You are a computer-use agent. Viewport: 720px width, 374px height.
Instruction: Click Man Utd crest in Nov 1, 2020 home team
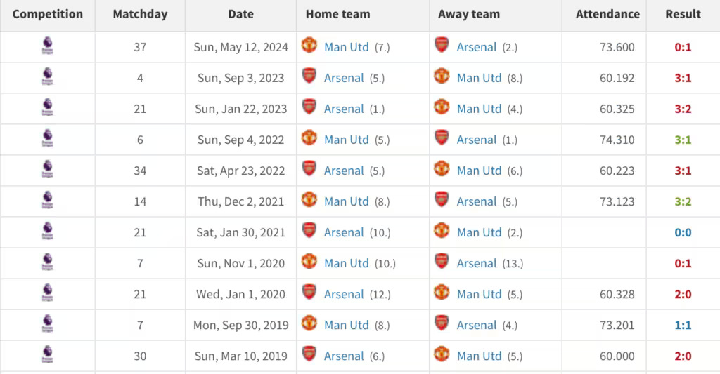click(x=309, y=262)
